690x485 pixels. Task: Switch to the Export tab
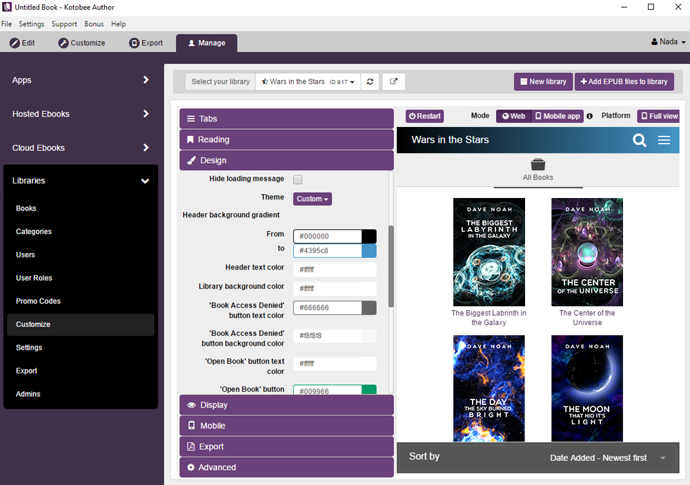point(146,43)
